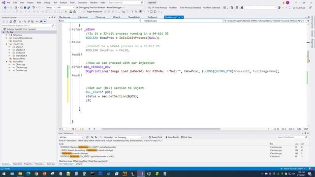The height and width of the screenshot is (177, 315).
Task: Toggle List View option
Action: pyautogui.click(x=187, y=137)
